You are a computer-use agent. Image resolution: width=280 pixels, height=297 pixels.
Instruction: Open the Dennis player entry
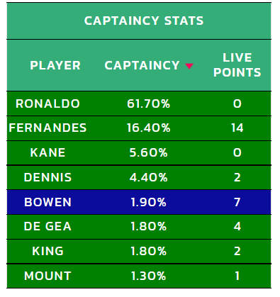pos(47,177)
